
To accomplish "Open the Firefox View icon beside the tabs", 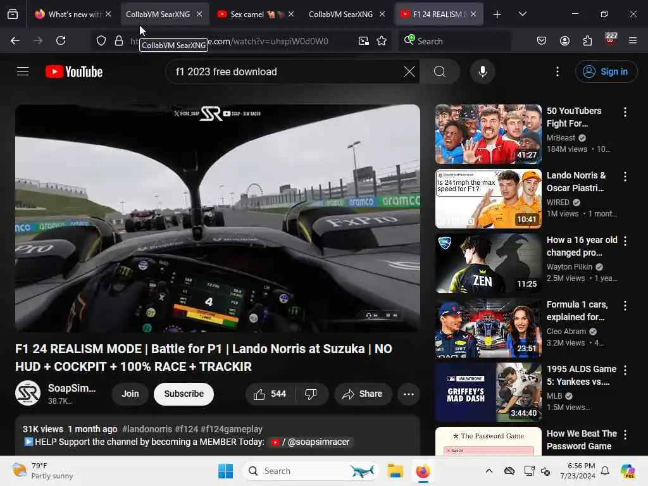I will [13, 15].
